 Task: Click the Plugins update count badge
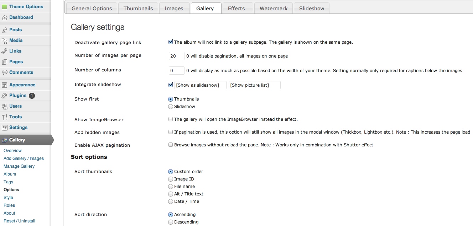(32, 96)
